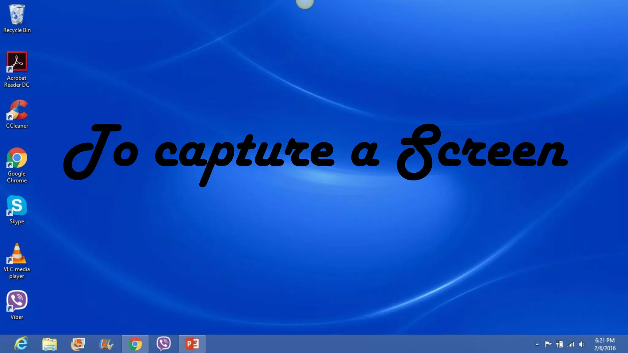Select the Acrobat Reader DC desktop shortcut
This screenshot has height=353, width=628.
click(x=17, y=70)
